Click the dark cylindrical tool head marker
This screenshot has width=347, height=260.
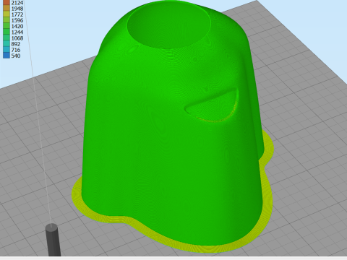click(x=53, y=240)
